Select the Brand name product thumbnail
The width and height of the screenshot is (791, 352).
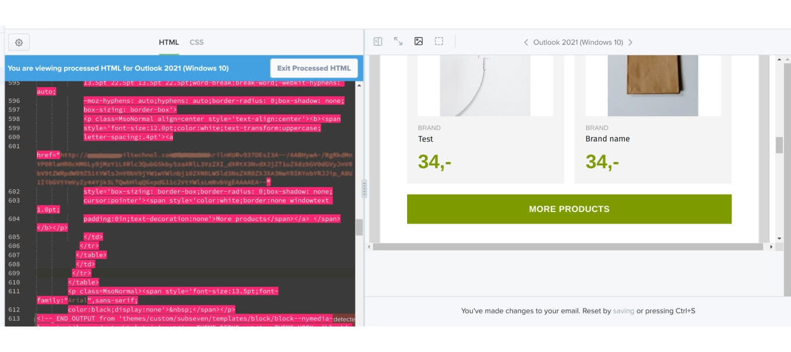click(x=653, y=84)
